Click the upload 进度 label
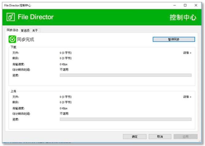This screenshot has height=146, width=205. pos(16,119)
